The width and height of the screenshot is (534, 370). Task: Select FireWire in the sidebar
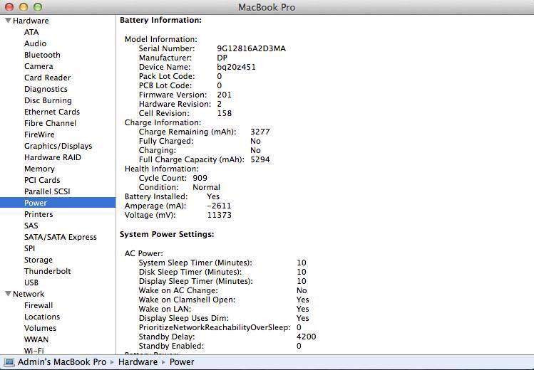click(x=39, y=134)
